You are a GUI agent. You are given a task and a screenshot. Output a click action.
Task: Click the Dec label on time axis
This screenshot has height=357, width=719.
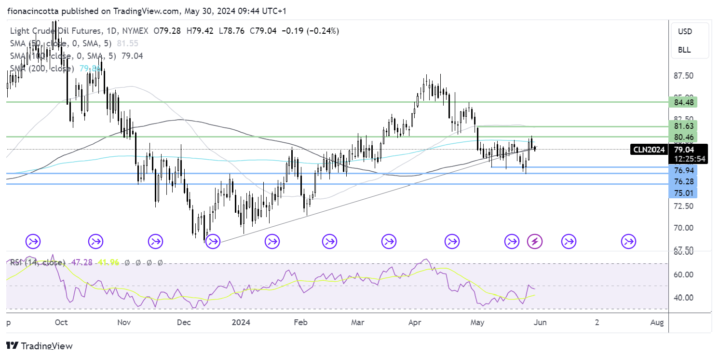185,322
